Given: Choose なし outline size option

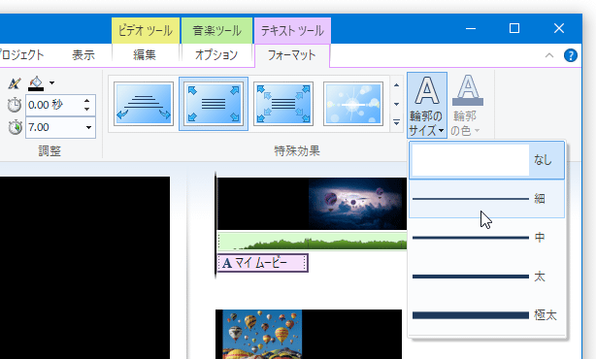Looking at the screenshot, I should tap(486, 160).
